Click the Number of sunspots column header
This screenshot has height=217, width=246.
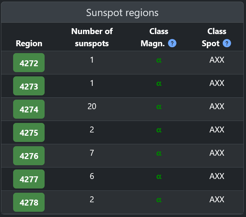point(92,37)
